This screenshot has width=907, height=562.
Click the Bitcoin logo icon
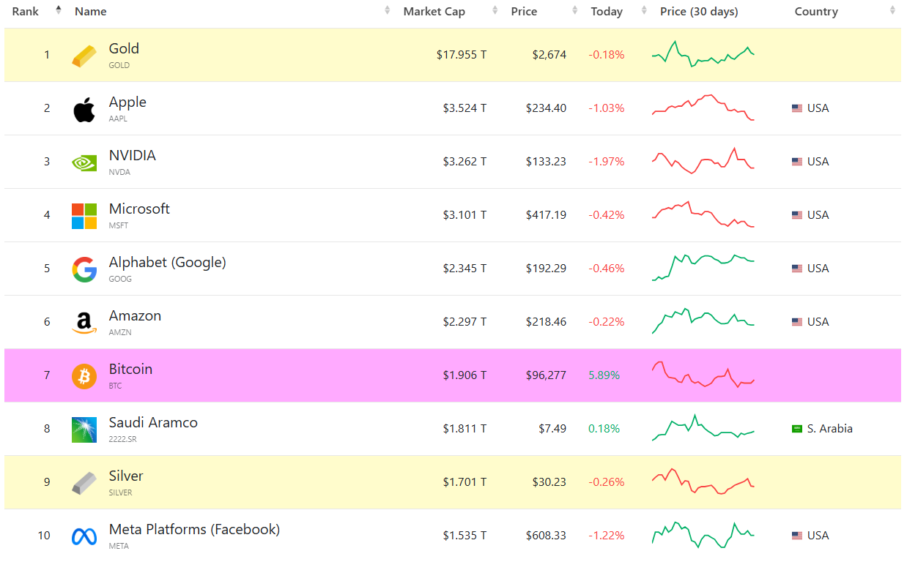pos(84,376)
